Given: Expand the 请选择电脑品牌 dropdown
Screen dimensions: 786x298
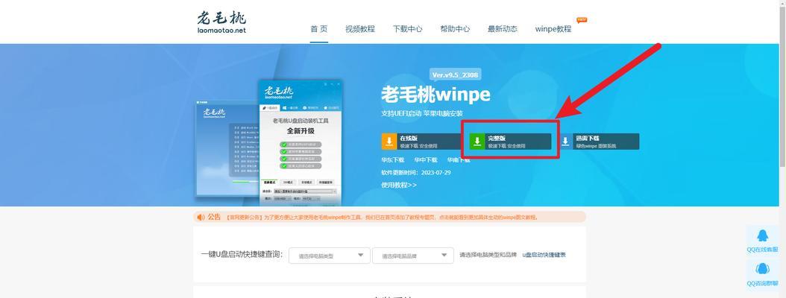Looking at the screenshot, I should (413, 256).
